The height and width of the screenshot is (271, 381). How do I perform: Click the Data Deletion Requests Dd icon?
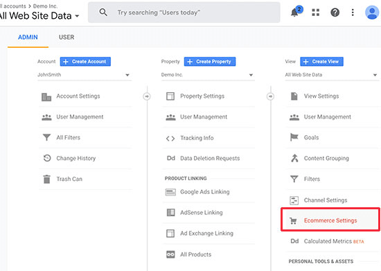coord(171,158)
